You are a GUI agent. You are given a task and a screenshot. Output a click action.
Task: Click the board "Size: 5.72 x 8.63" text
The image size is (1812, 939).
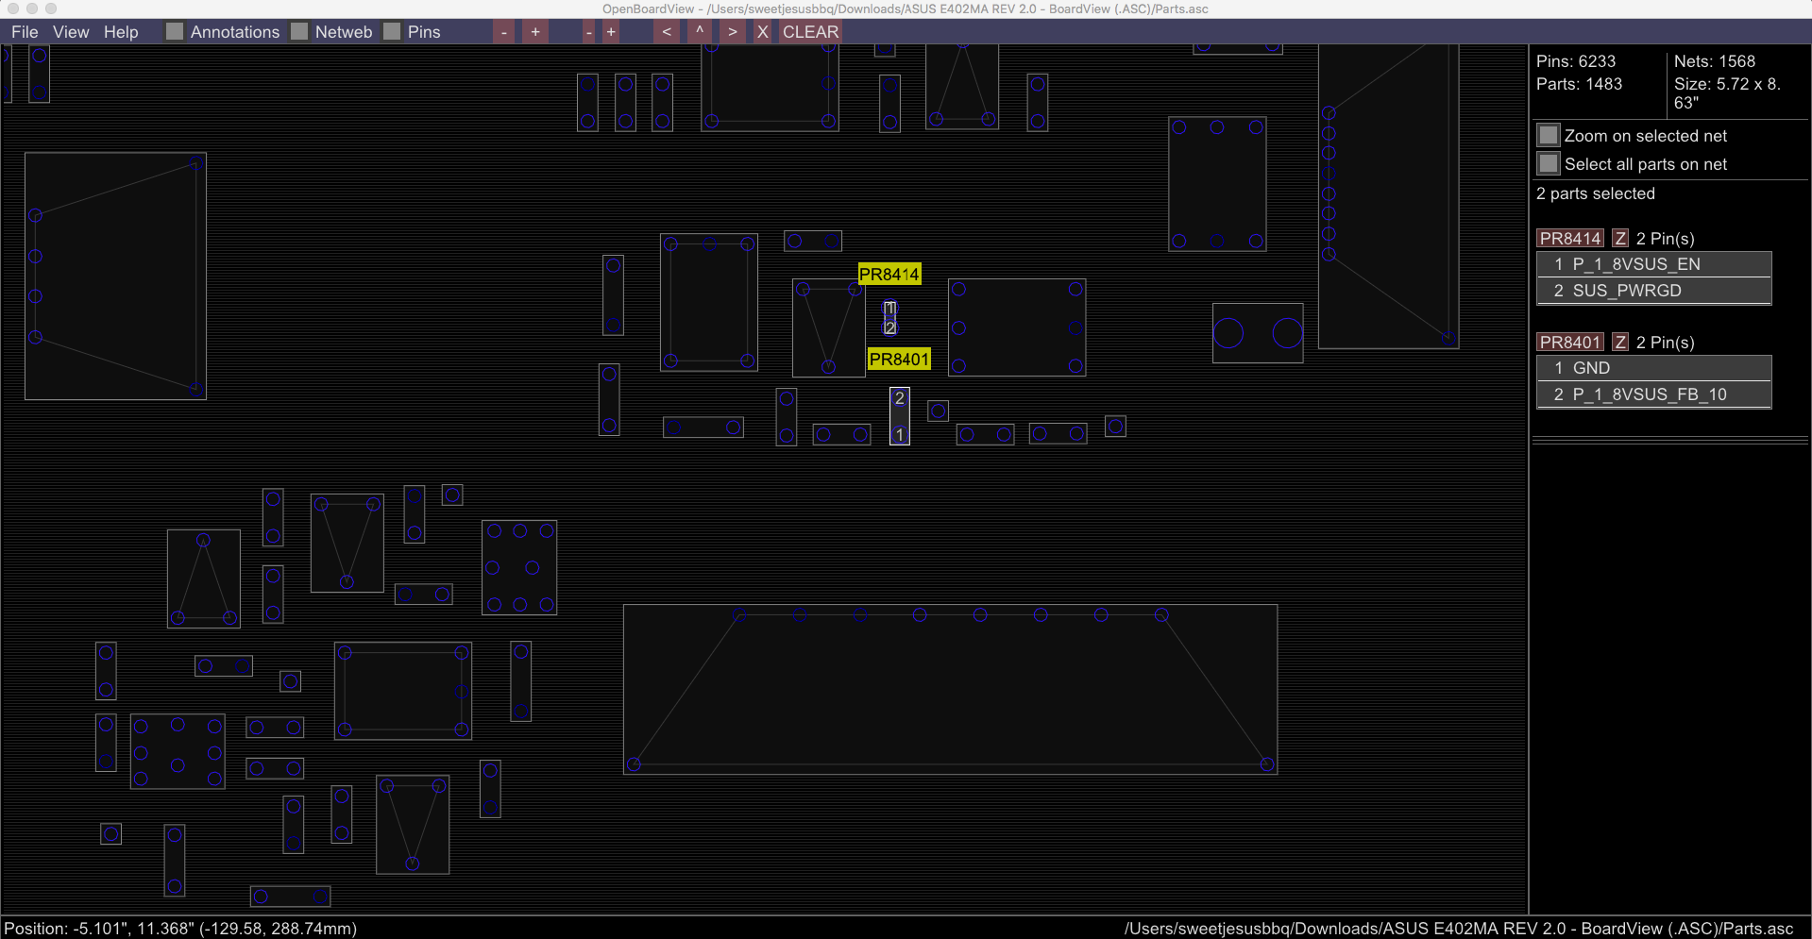point(1727,93)
